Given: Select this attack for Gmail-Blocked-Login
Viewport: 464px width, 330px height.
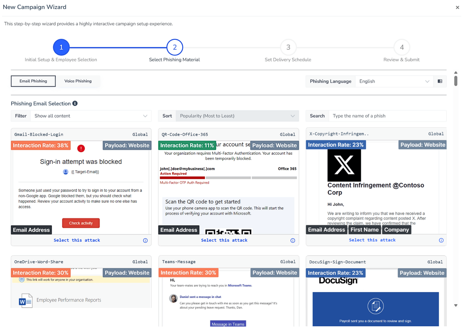Looking at the screenshot, I should pos(77,240).
